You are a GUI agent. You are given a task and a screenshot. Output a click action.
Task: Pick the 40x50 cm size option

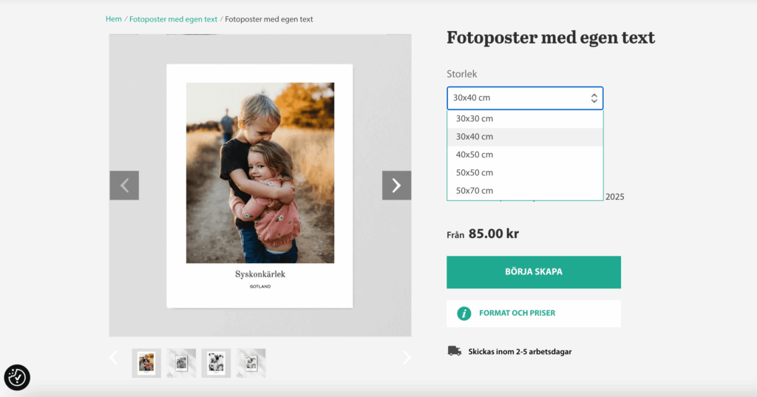[475, 155]
